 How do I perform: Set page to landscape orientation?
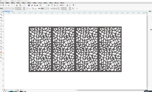tap(30, 9)
